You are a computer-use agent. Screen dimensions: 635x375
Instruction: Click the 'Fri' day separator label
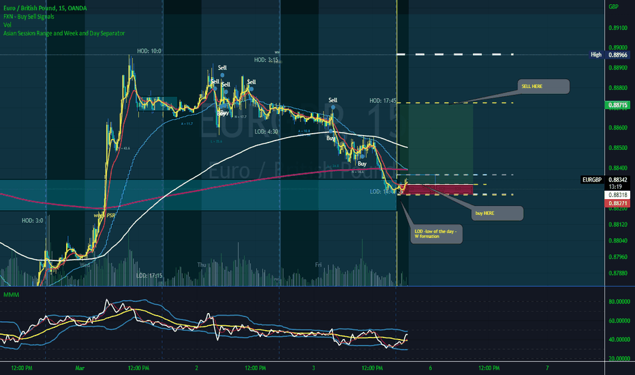(318, 265)
